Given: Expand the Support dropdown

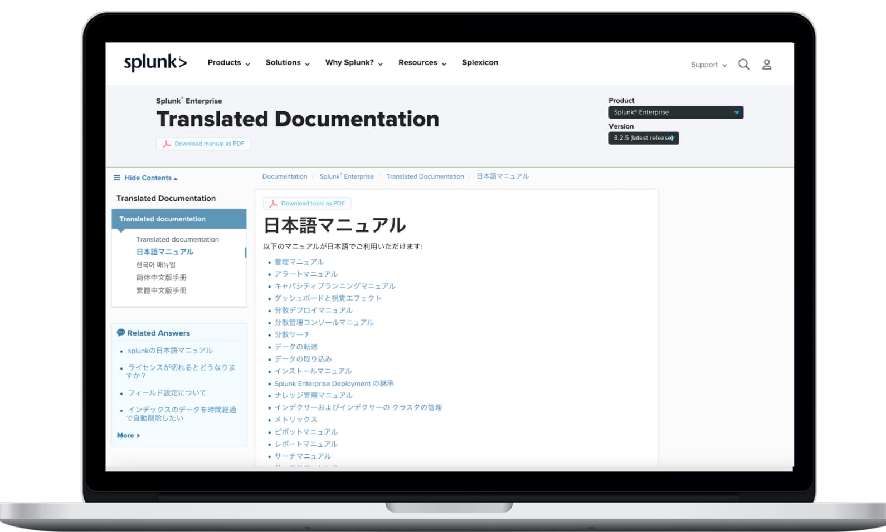Looking at the screenshot, I should (x=709, y=65).
